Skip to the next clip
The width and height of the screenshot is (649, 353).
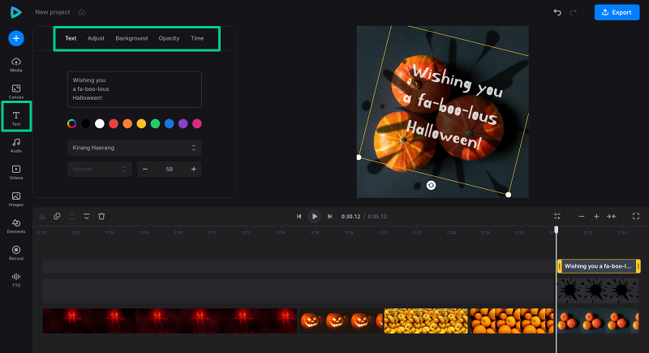(x=329, y=217)
